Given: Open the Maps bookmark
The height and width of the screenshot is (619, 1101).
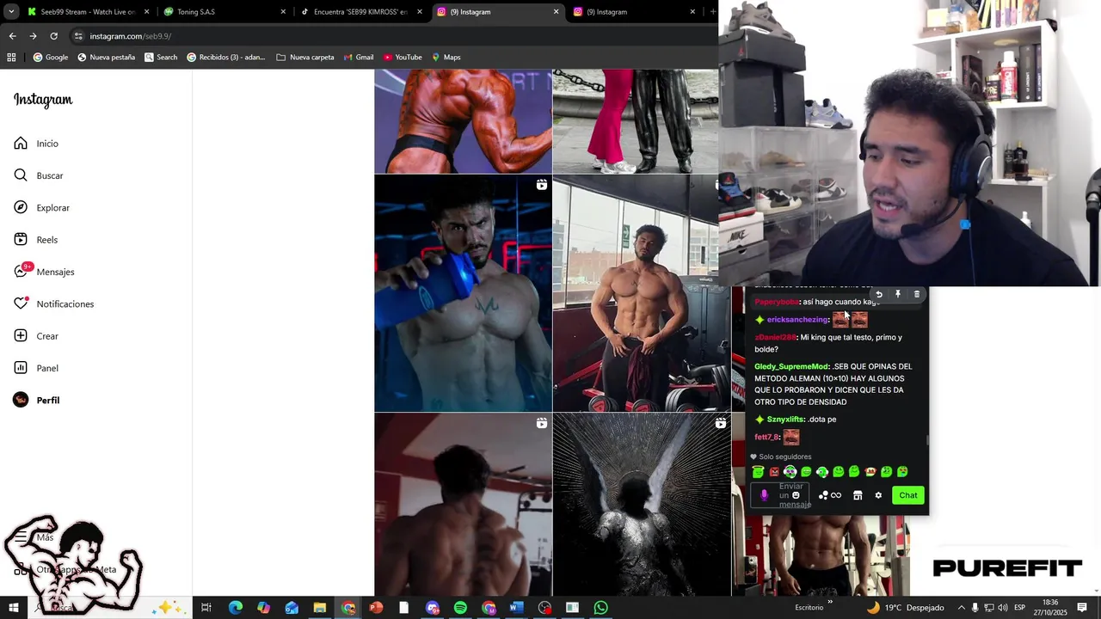Looking at the screenshot, I should tap(446, 58).
